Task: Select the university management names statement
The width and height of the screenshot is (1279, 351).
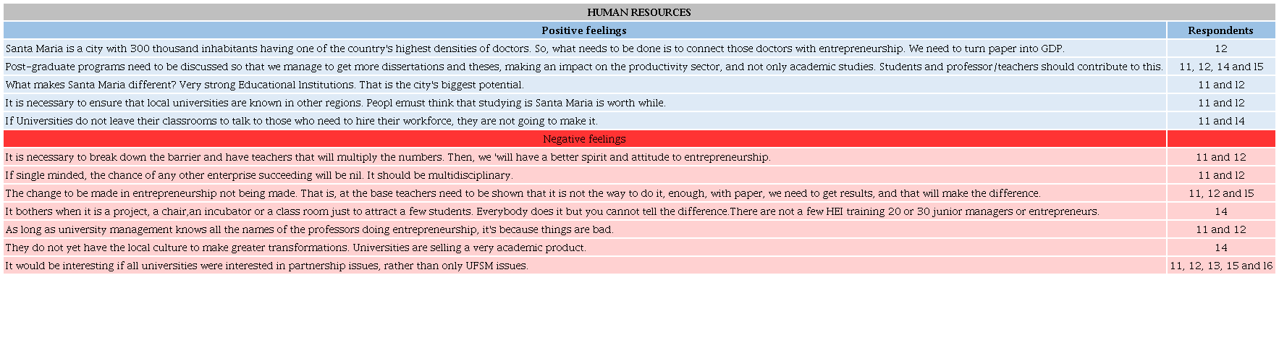Action: (x=309, y=229)
